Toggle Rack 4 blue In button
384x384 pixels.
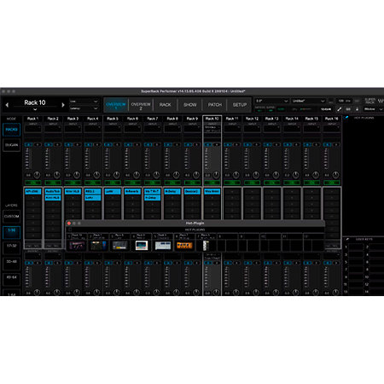pos(88,145)
